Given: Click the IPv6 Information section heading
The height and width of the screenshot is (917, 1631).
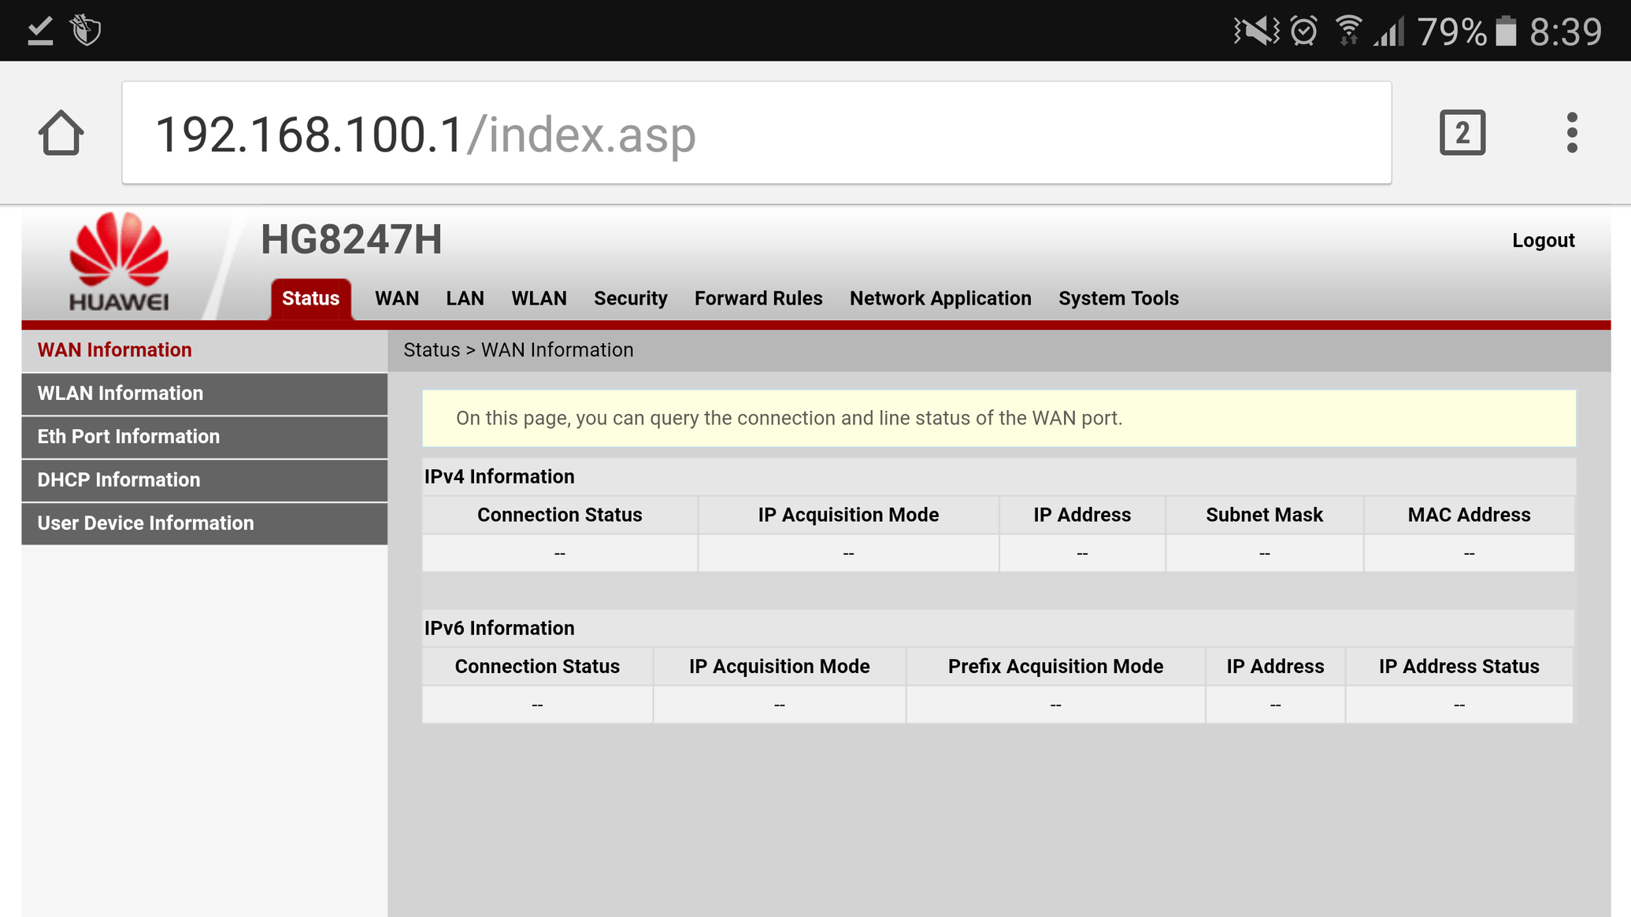Looking at the screenshot, I should click(499, 628).
